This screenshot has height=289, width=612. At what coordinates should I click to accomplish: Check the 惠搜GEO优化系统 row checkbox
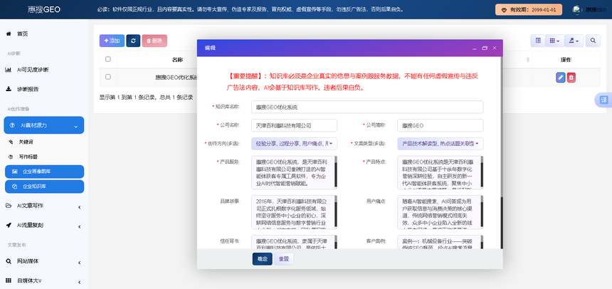tap(108, 77)
